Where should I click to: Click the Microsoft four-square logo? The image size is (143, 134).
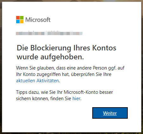(x=20, y=19)
